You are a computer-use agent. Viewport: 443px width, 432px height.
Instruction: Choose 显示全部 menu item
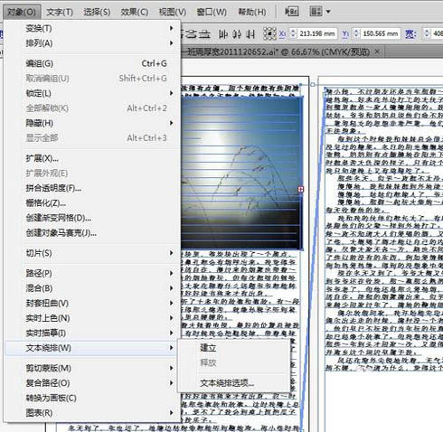coord(91,138)
